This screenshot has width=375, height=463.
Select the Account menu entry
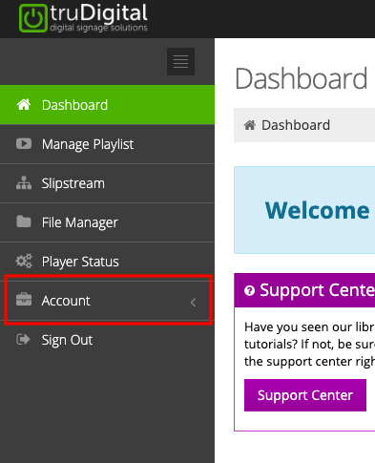coord(107,301)
